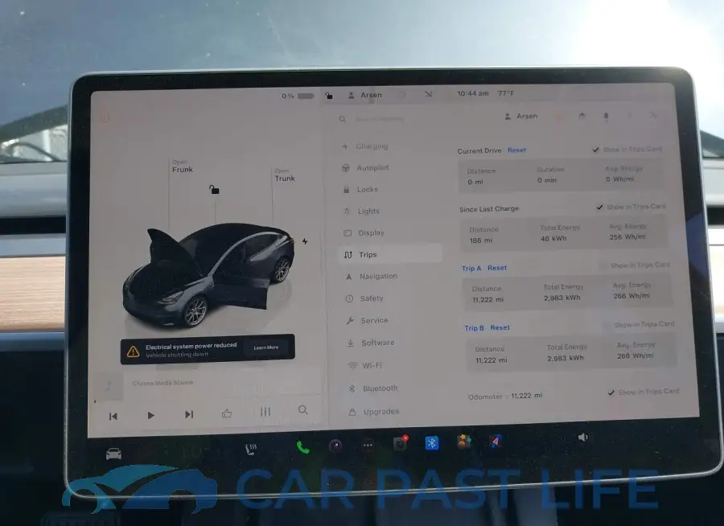Tap the Open Frunk control
Image resolution: width=724 pixels, height=526 pixels.
click(183, 166)
